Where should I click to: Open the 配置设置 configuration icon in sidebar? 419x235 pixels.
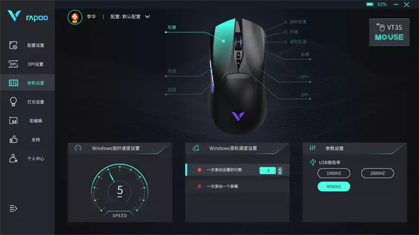point(13,45)
